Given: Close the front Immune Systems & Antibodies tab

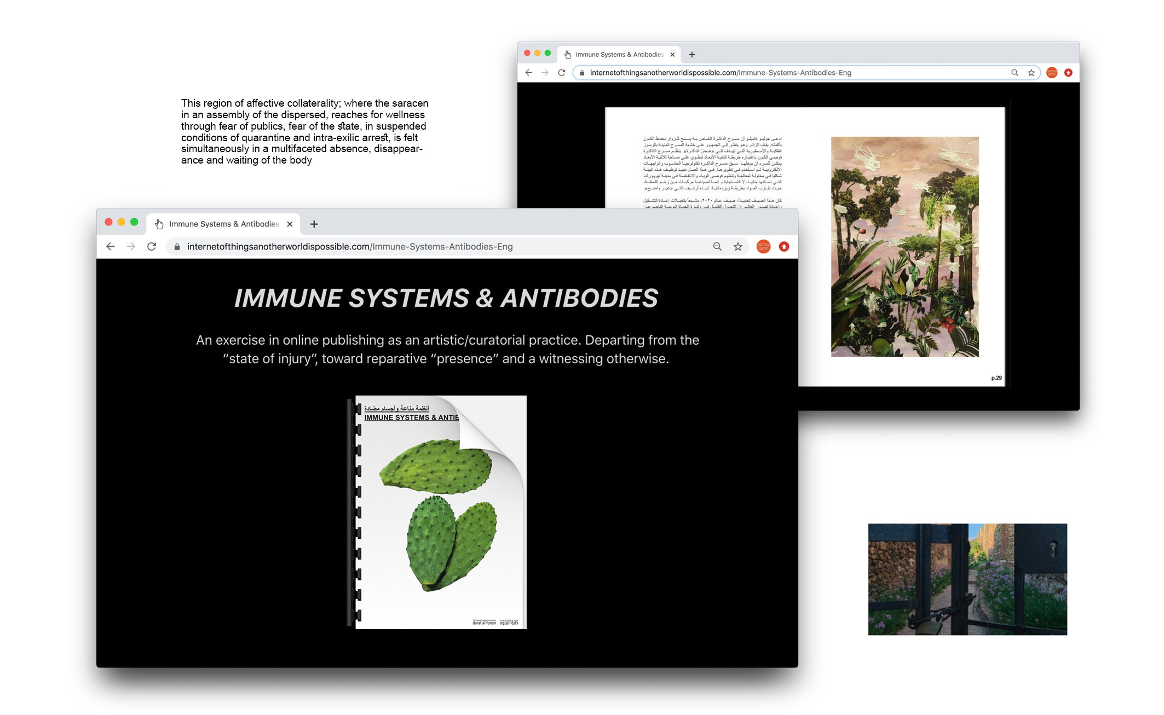Looking at the screenshot, I should point(290,224).
